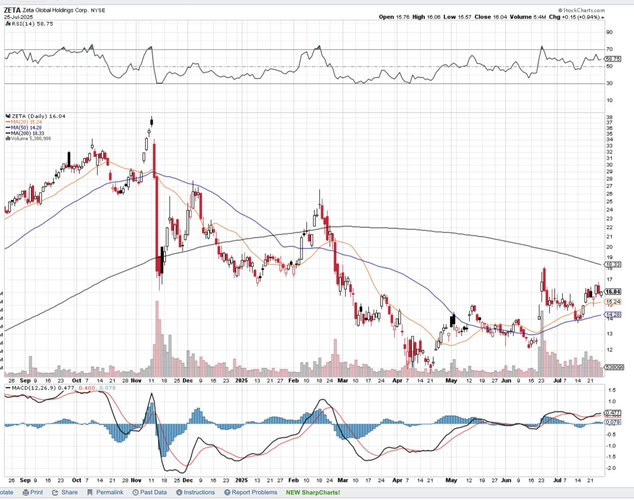Open the Share option in bottom toolbar

pyautogui.click(x=65, y=493)
